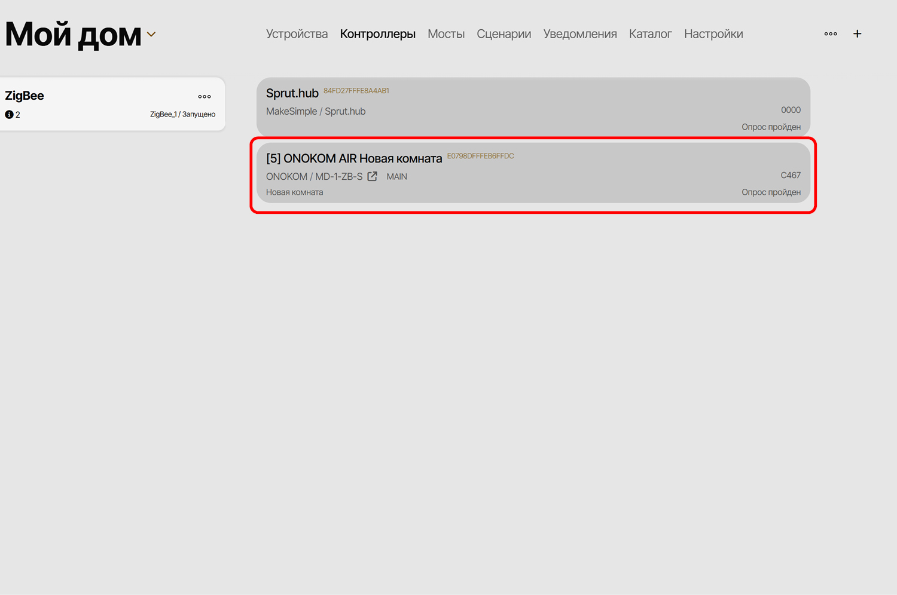Viewport: 897px width, 595px height.
Task: Click Опрос пройден status on Sprut.hub row
Action: coord(771,127)
